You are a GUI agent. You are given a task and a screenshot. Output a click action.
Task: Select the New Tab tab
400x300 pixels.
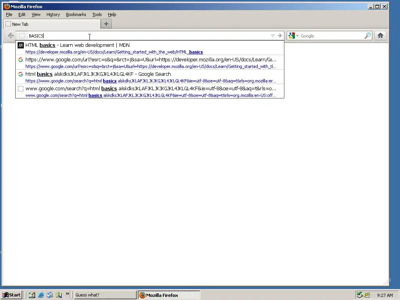[52, 24]
